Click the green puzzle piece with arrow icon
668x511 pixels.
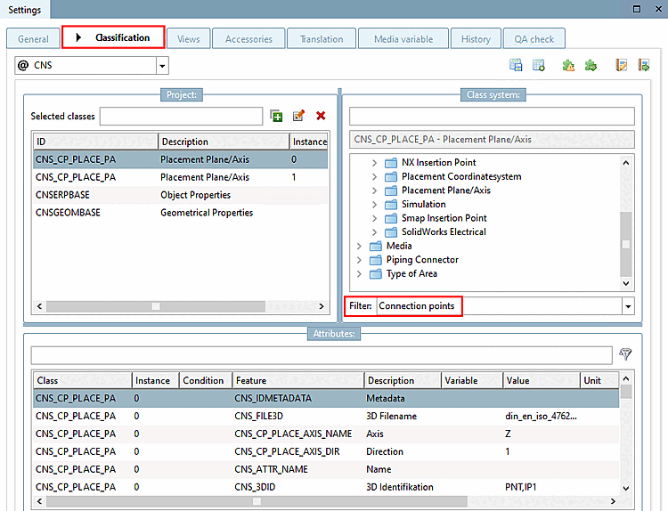[x=591, y=65]
